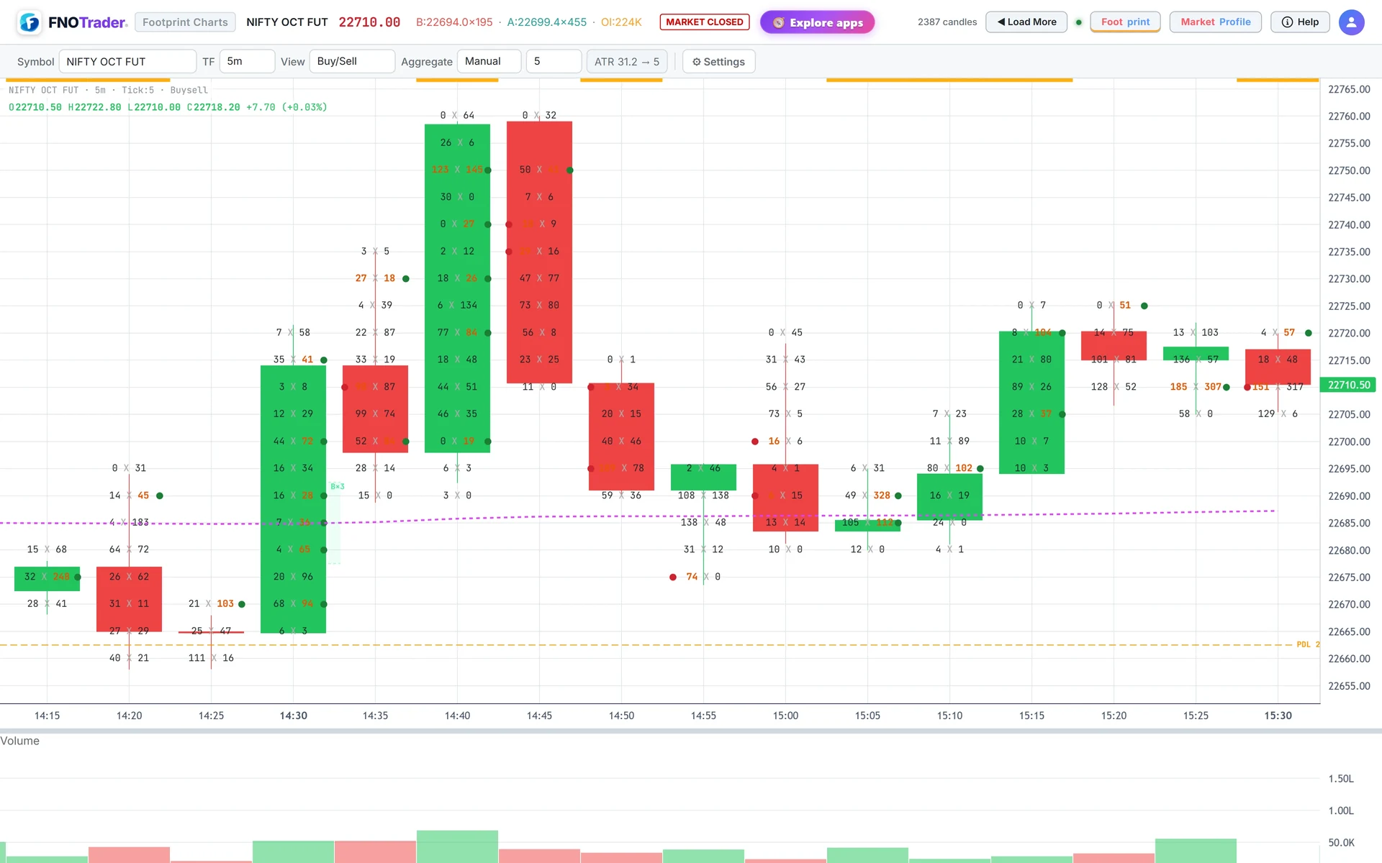Click the 49 x 328 footprint cell
Image resolution: width=1382 pixels, height=863 pixels.
pyautogui.click(x=866, y=496)
